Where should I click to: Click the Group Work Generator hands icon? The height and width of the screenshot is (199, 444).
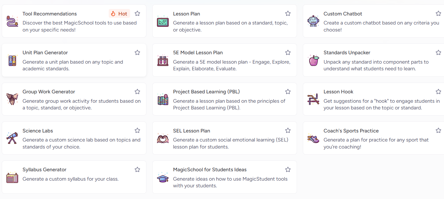click(12, 99)
